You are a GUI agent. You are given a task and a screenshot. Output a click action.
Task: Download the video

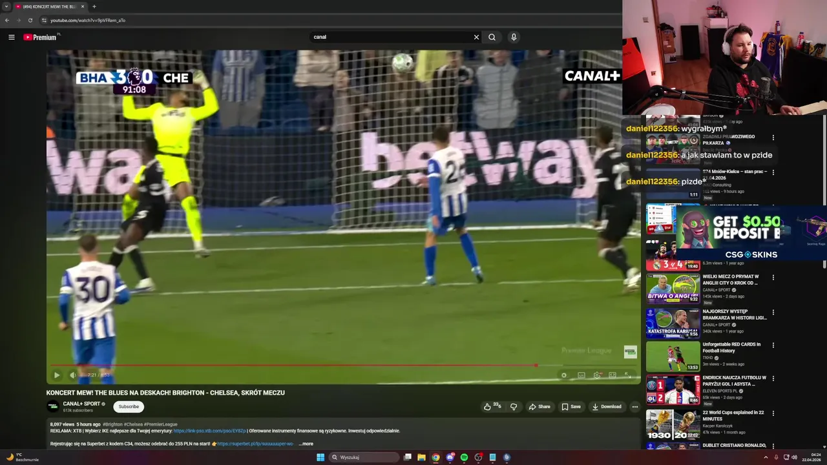[607, 406]
